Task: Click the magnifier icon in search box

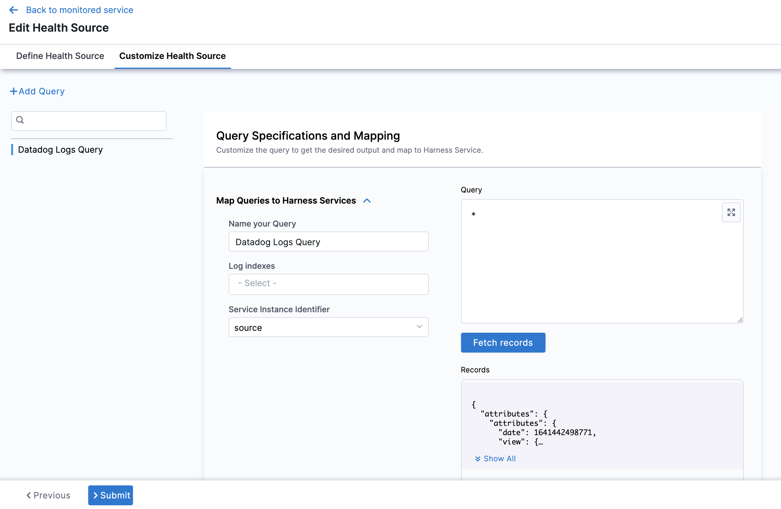Action: (x=20, y=120)
